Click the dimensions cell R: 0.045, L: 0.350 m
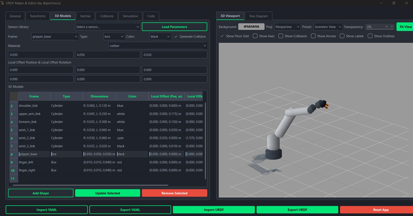This screenshot has width=413, height=216. click(x=99, y=114)
